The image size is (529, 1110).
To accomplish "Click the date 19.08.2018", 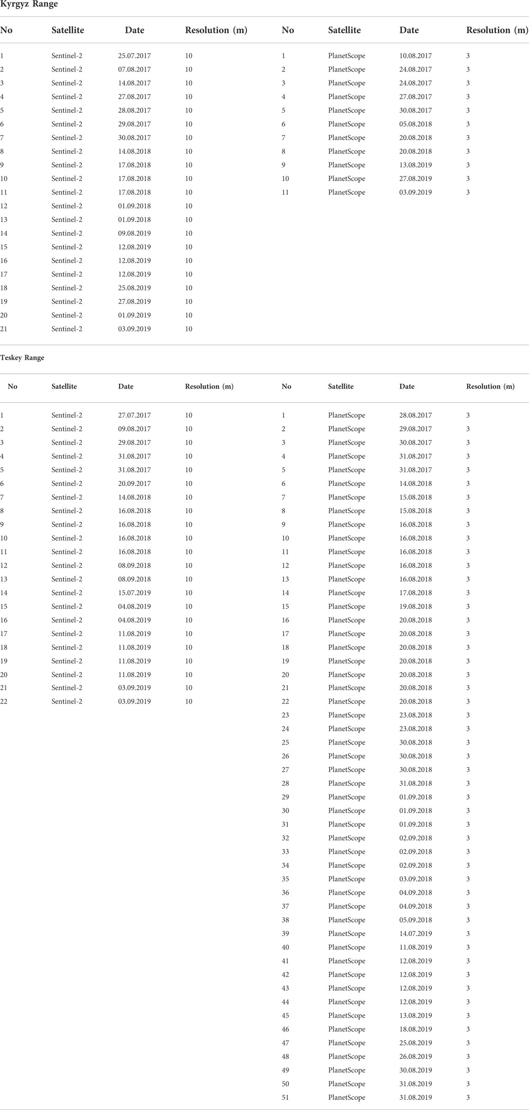I will [x=416, y=606].
